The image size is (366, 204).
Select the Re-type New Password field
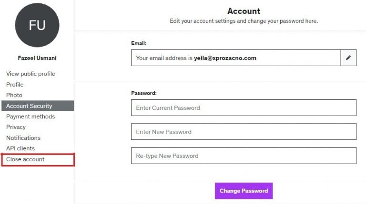tap(244, 156)
